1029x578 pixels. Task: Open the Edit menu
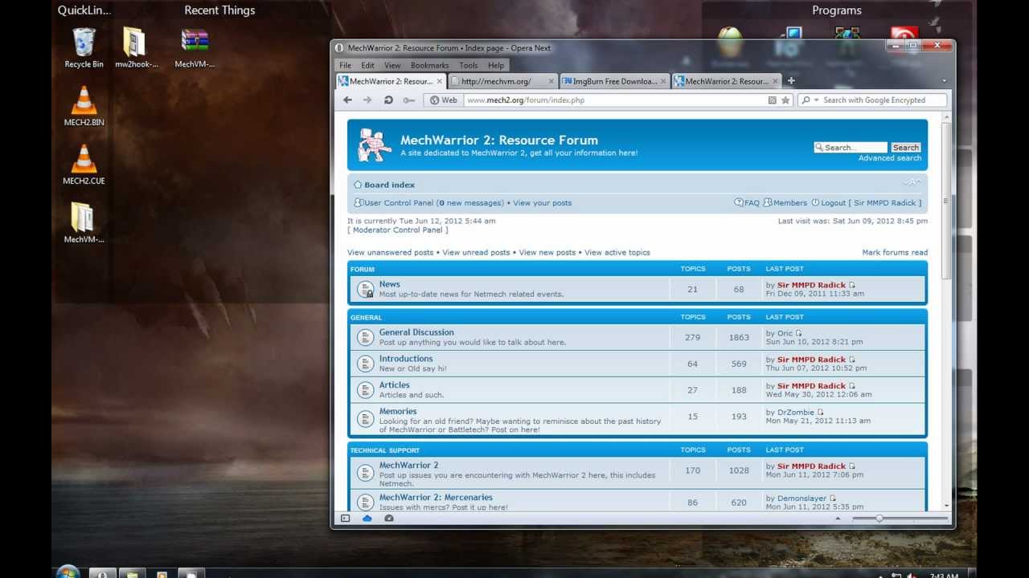367,65
